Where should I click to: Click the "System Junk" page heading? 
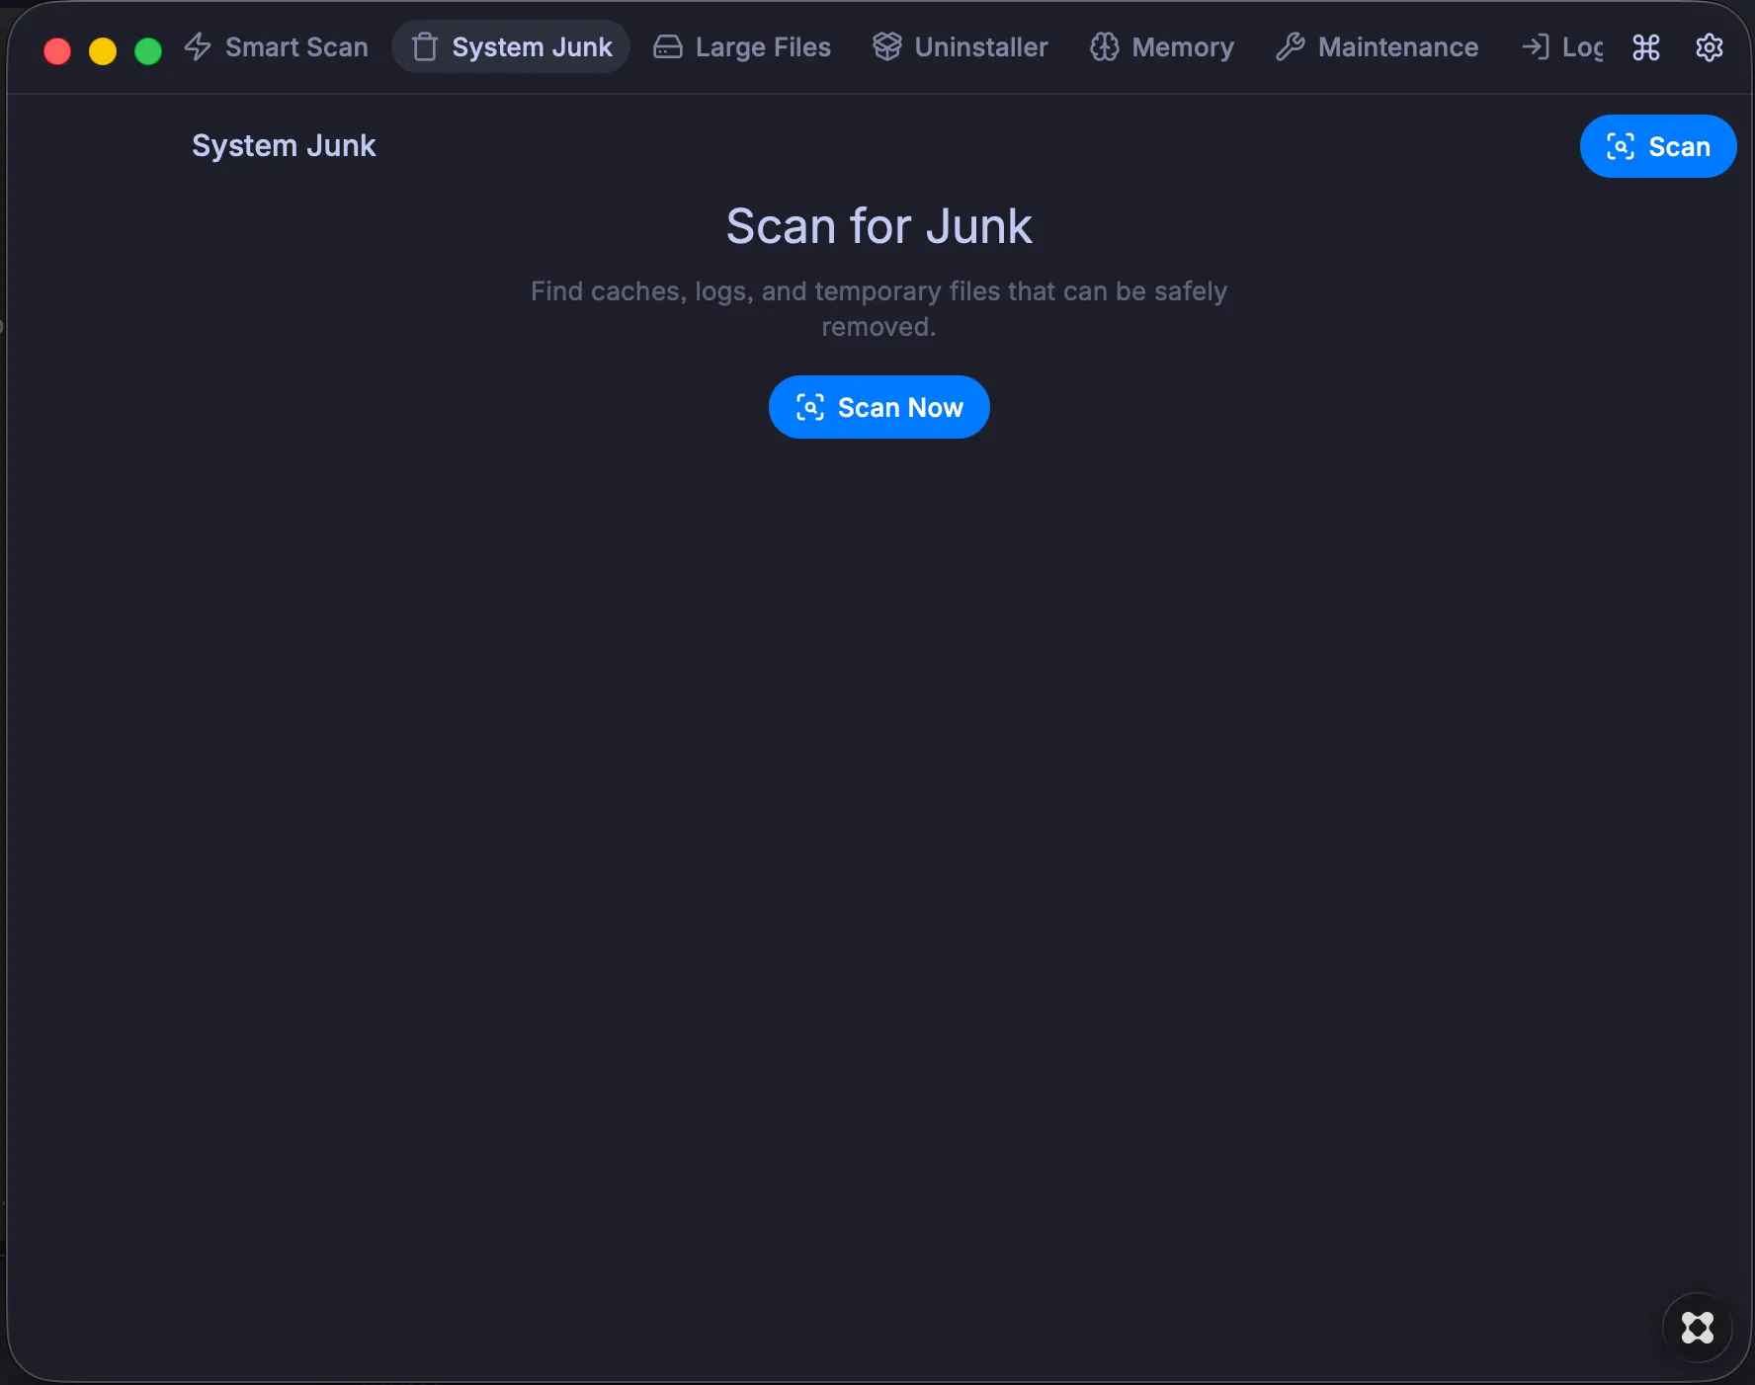pos(284,146)
